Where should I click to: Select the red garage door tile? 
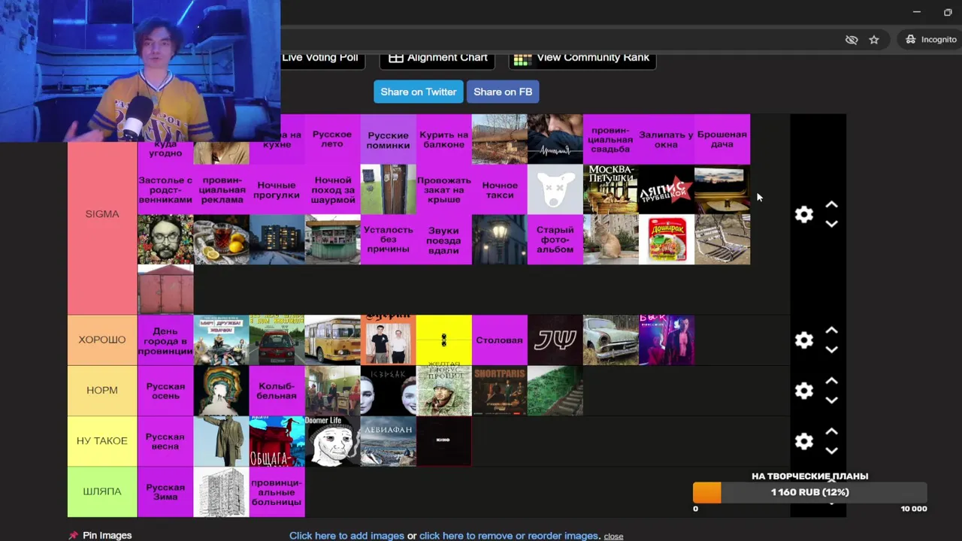click(165, 289)
